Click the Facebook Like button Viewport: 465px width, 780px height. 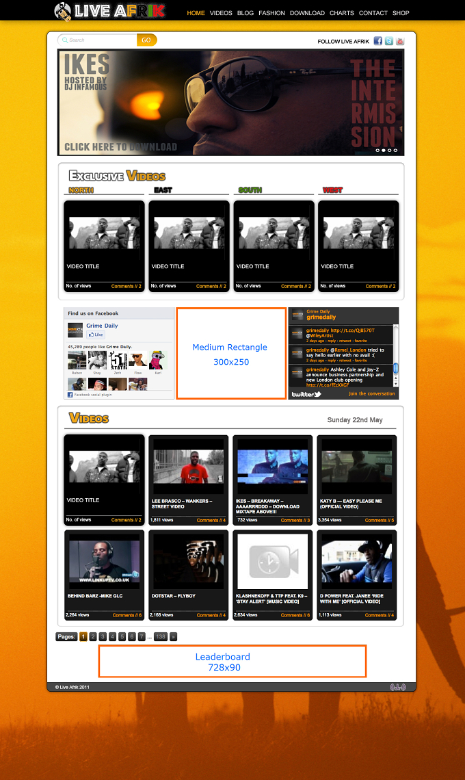tap(96, 335)
